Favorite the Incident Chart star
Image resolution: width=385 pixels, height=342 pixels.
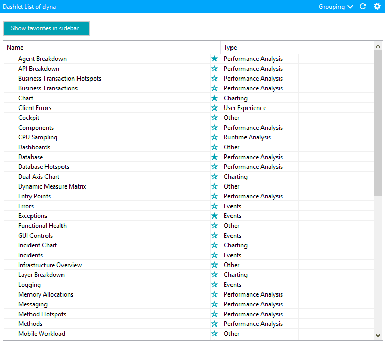[214, 245]
